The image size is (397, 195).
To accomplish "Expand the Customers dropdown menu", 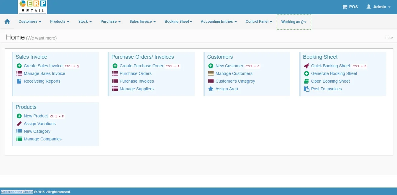I will (30, 22).
